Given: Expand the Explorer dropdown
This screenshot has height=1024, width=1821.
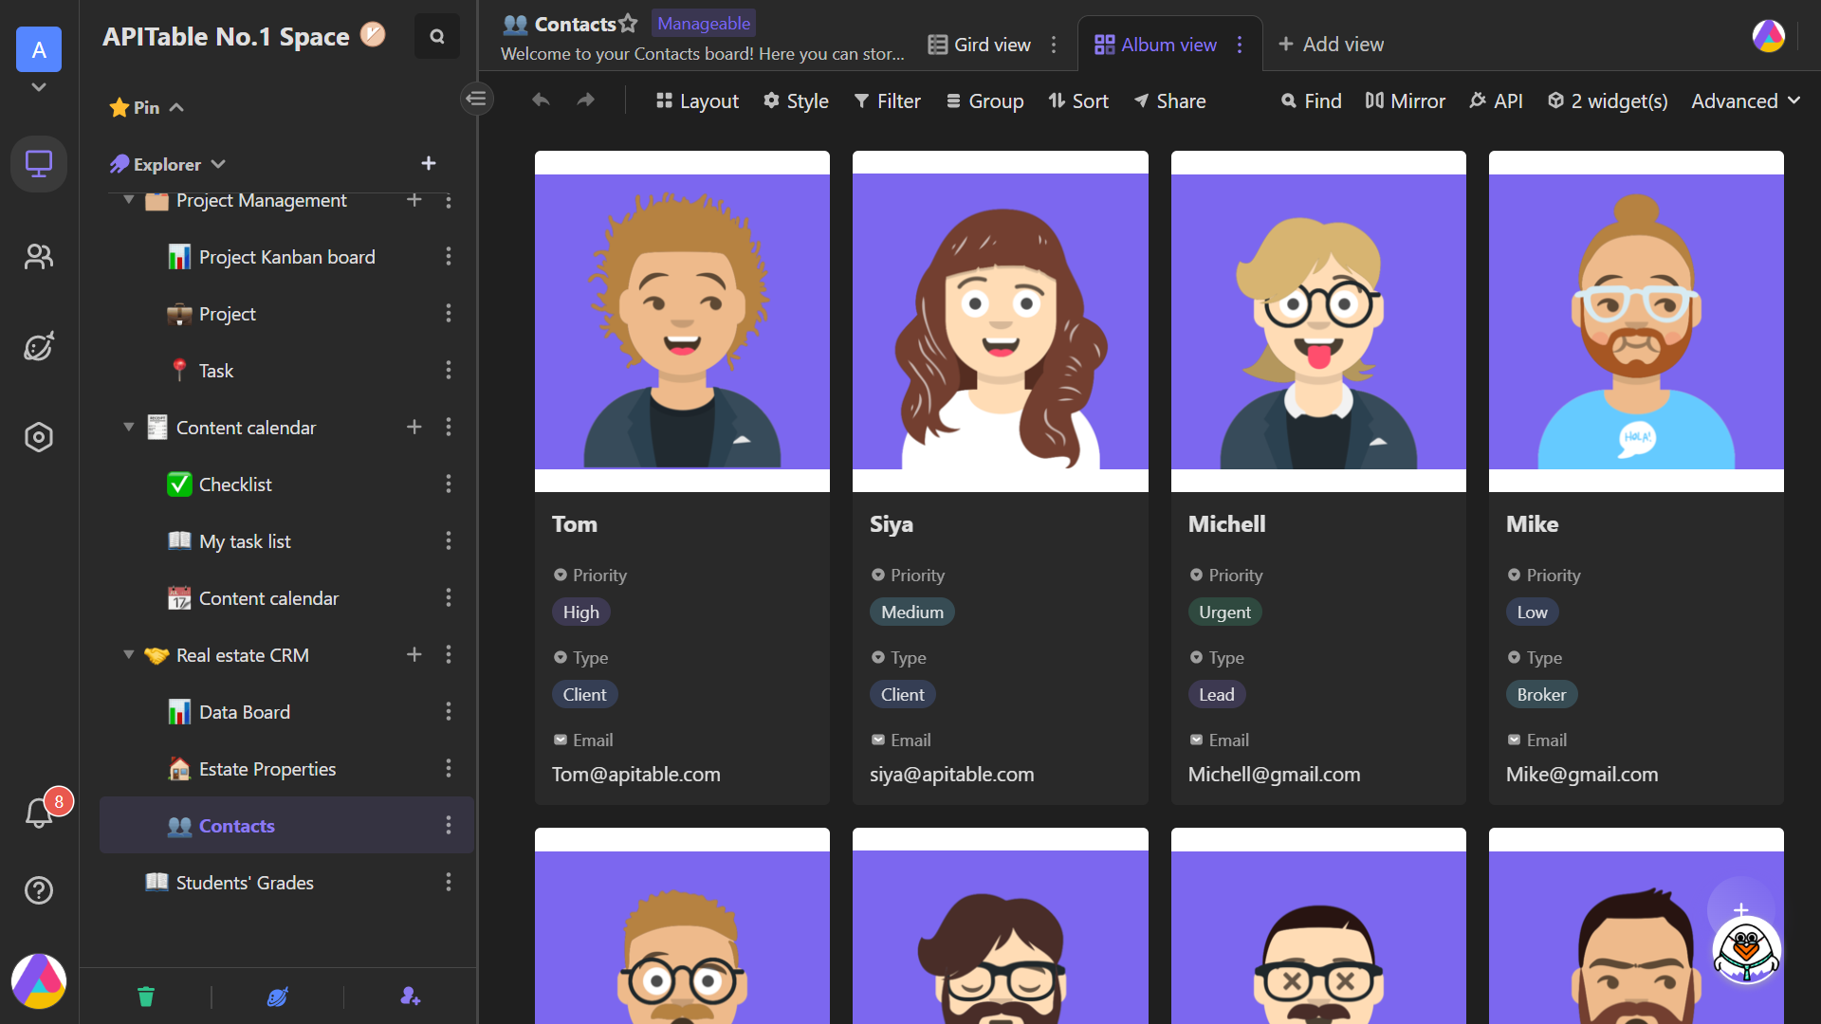Looking at the screenshot, I should click(219, 164).
